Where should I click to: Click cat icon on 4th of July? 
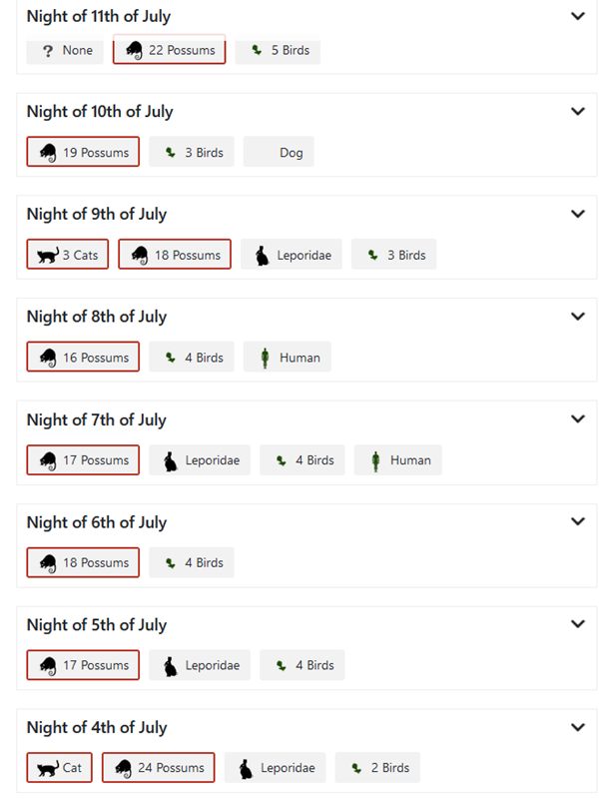click(48, 768)
